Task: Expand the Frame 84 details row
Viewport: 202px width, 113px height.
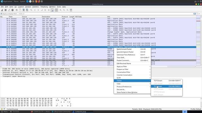Action: [x=1, y=69]
